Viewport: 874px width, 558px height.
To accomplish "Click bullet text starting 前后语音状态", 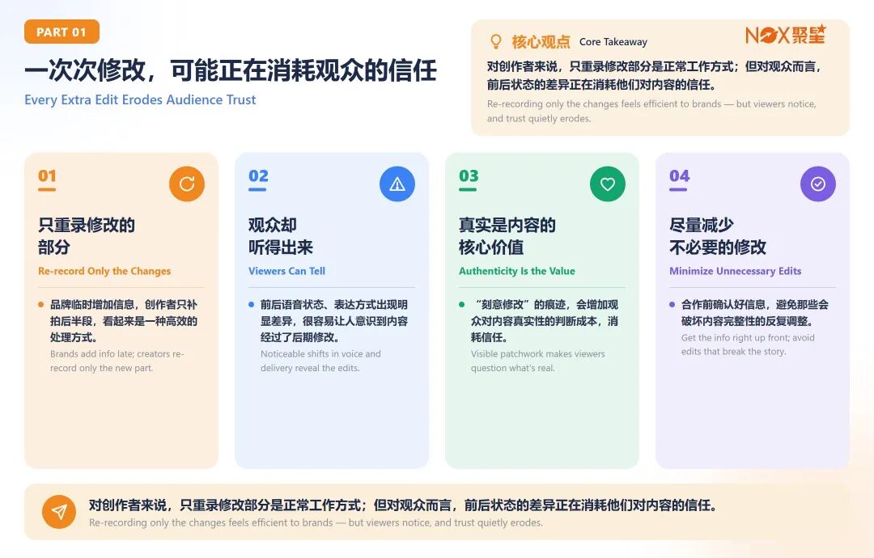I will click(334, 321).
